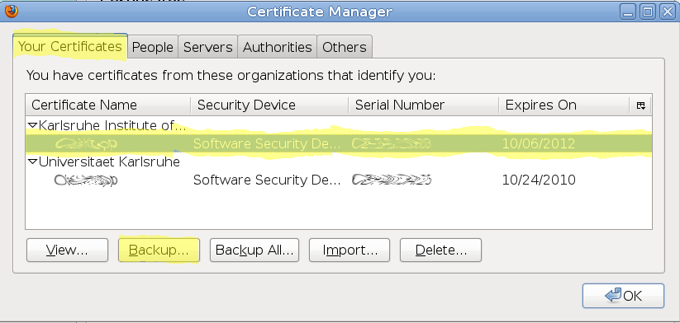Click the Import… button
680x323 pixels.
pos(350,250)
